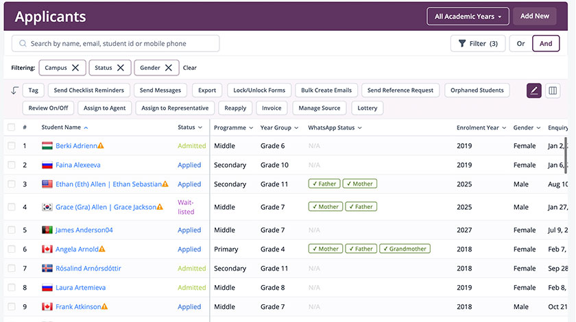576x322 pixels.
Task: Click the Grandmother WhatsApp badge for Angela Arnold
Action: pos(405,249)
